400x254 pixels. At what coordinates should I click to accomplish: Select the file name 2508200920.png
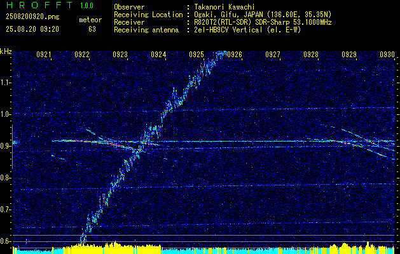coord(32,17)
